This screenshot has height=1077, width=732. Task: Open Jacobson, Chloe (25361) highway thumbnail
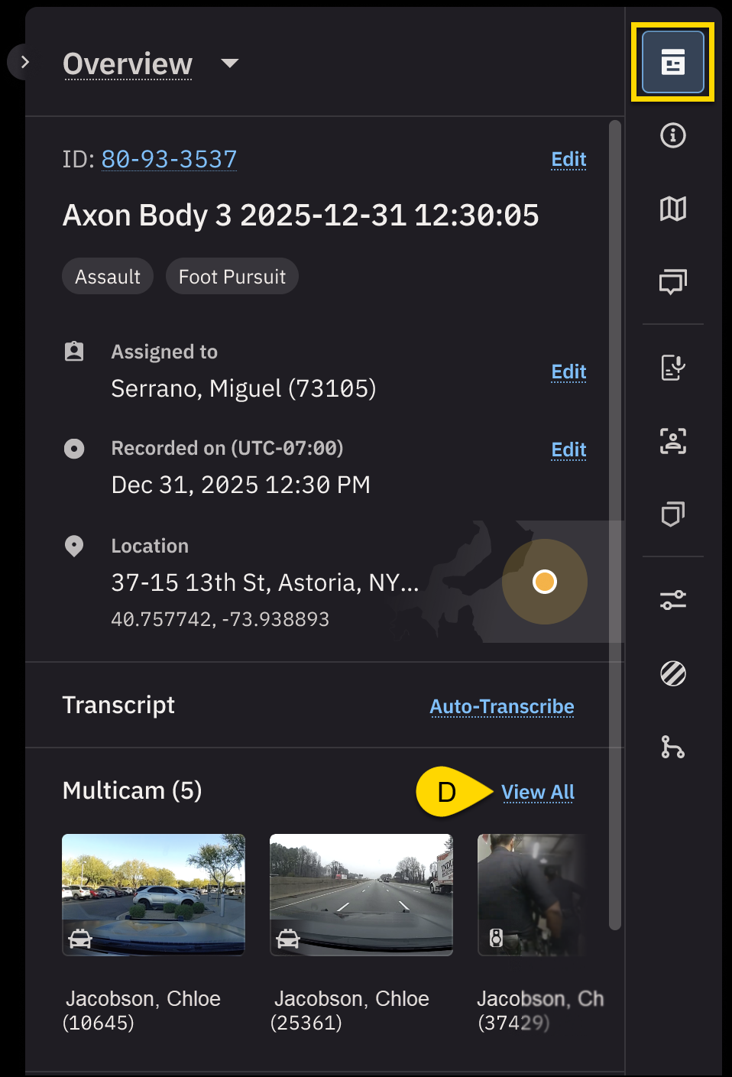coord(361,894)
